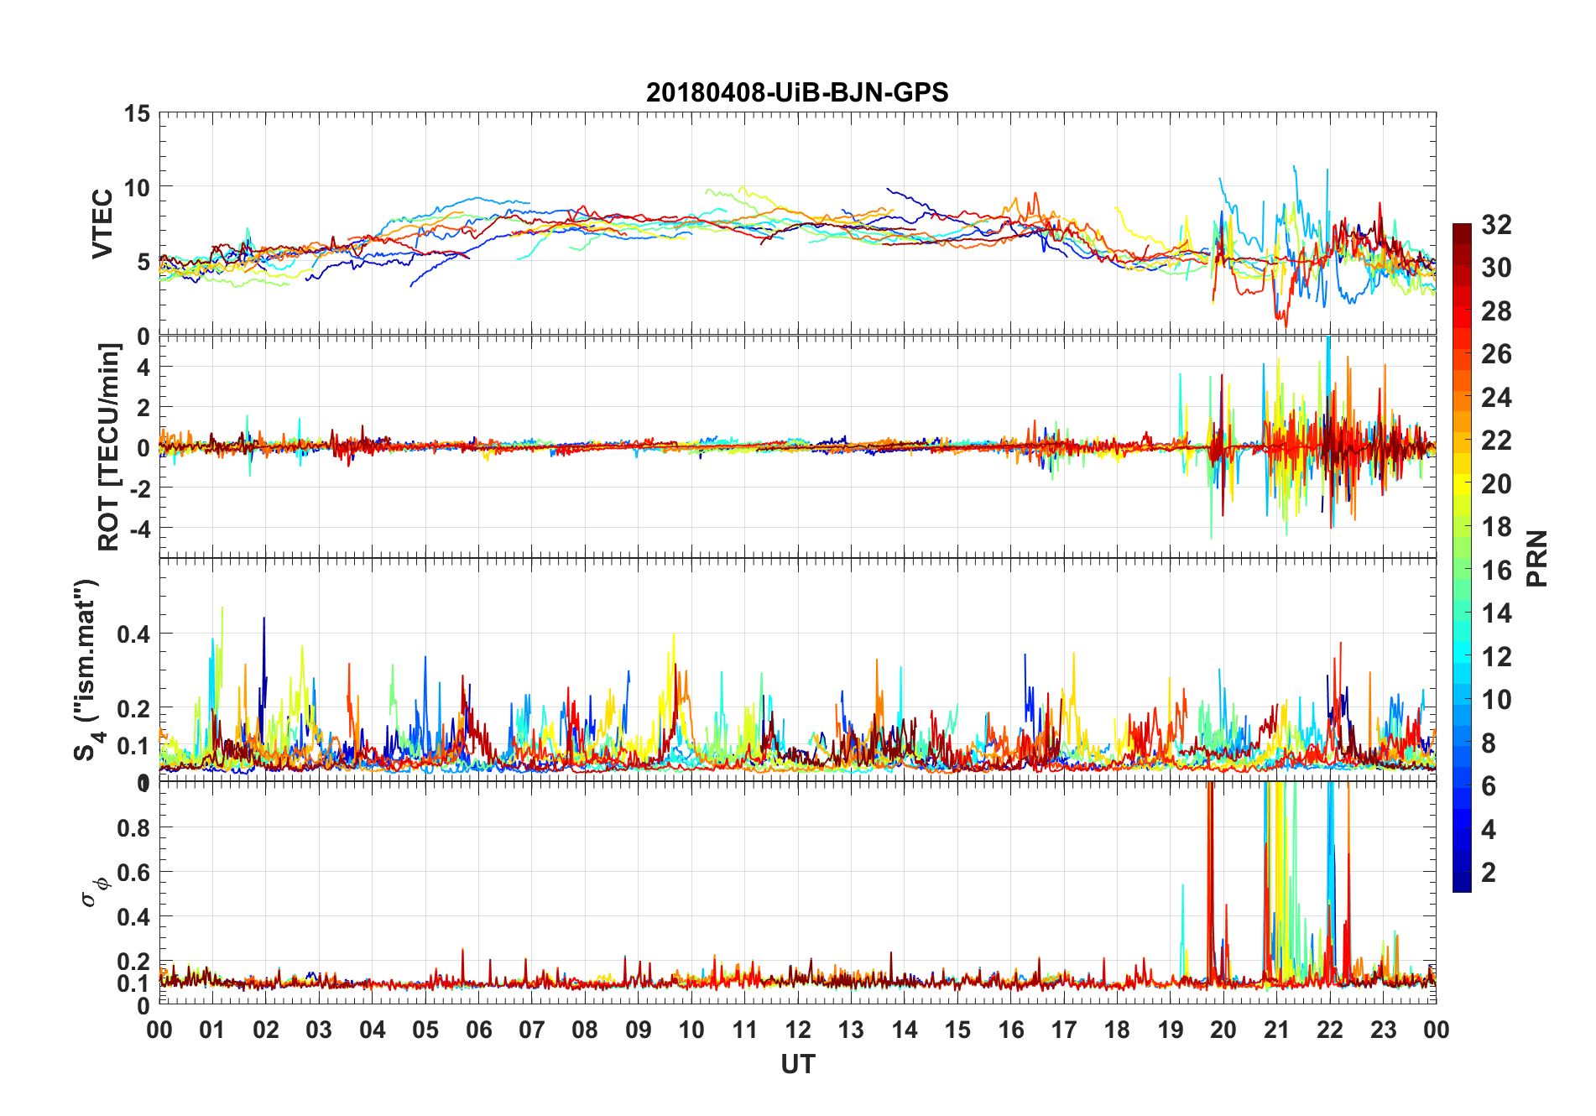Image resolution: width=1596 pixels, height=1116 pixels.
Task: Click the VTEC y-axis label
Action: pyautogui.click(x=102, y=224)
